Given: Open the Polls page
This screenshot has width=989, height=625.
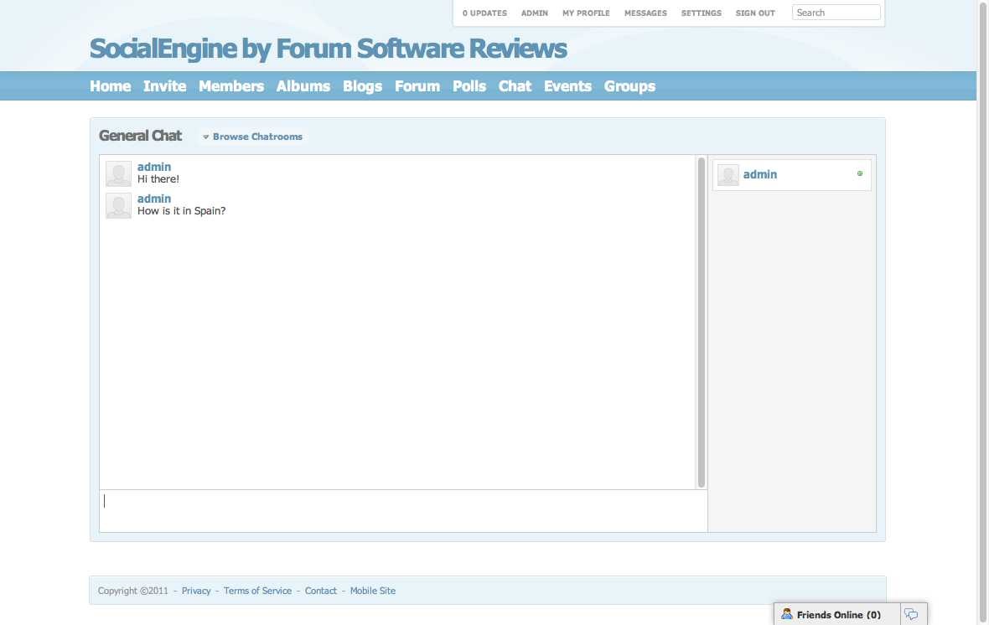Looking at the screenshot, I should [469, 86].
